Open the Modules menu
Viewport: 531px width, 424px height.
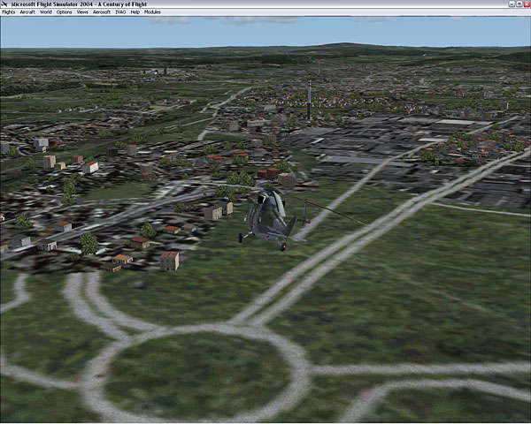pos(152,12)
